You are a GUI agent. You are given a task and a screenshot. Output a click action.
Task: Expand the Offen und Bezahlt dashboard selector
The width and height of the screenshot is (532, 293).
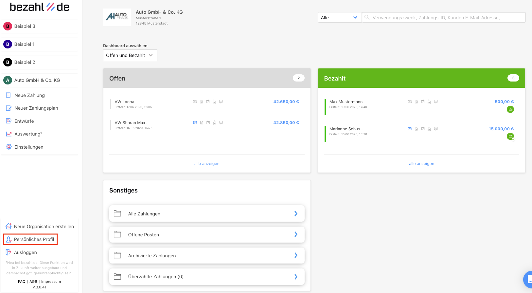130,55
